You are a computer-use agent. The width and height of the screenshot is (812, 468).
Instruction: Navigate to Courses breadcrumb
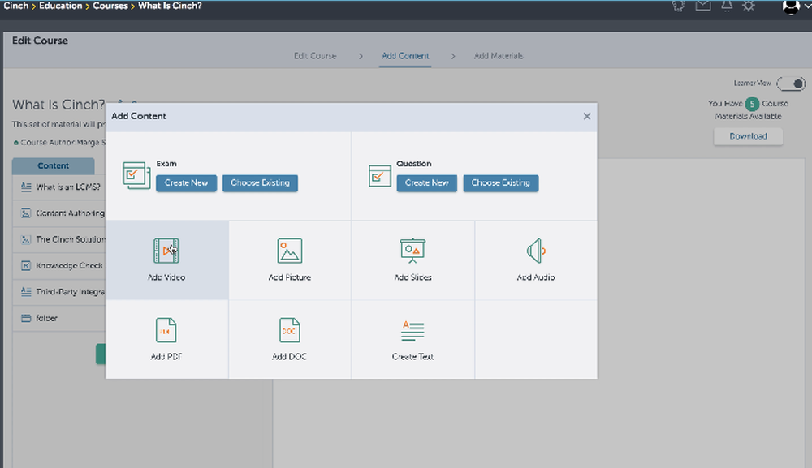(x=110, y=6)
